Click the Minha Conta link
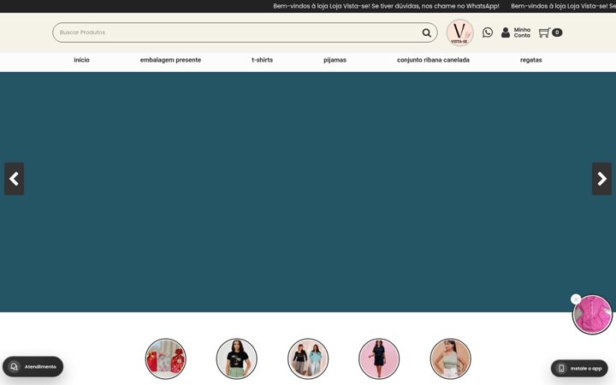 click(522, 33)
